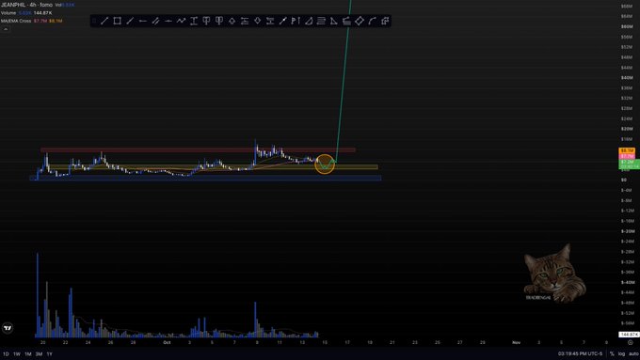Select the Curve drawing tool
Viewport: 640px width, 360px height.
[x=372, y=21]
